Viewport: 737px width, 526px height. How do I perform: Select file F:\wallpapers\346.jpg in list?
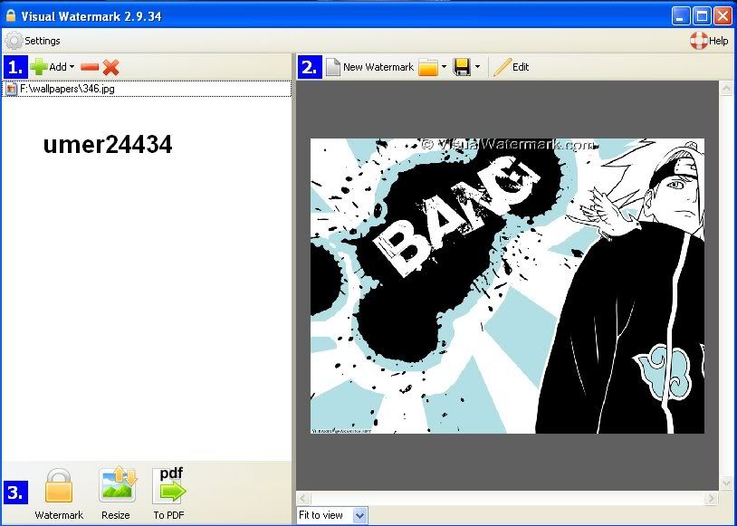[x=67, y=89]
